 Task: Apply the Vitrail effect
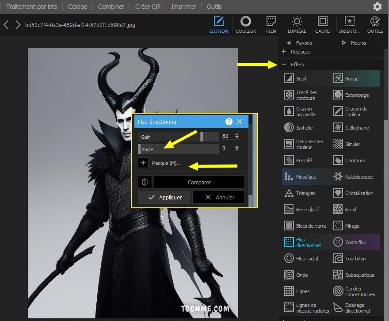[344, 210]
